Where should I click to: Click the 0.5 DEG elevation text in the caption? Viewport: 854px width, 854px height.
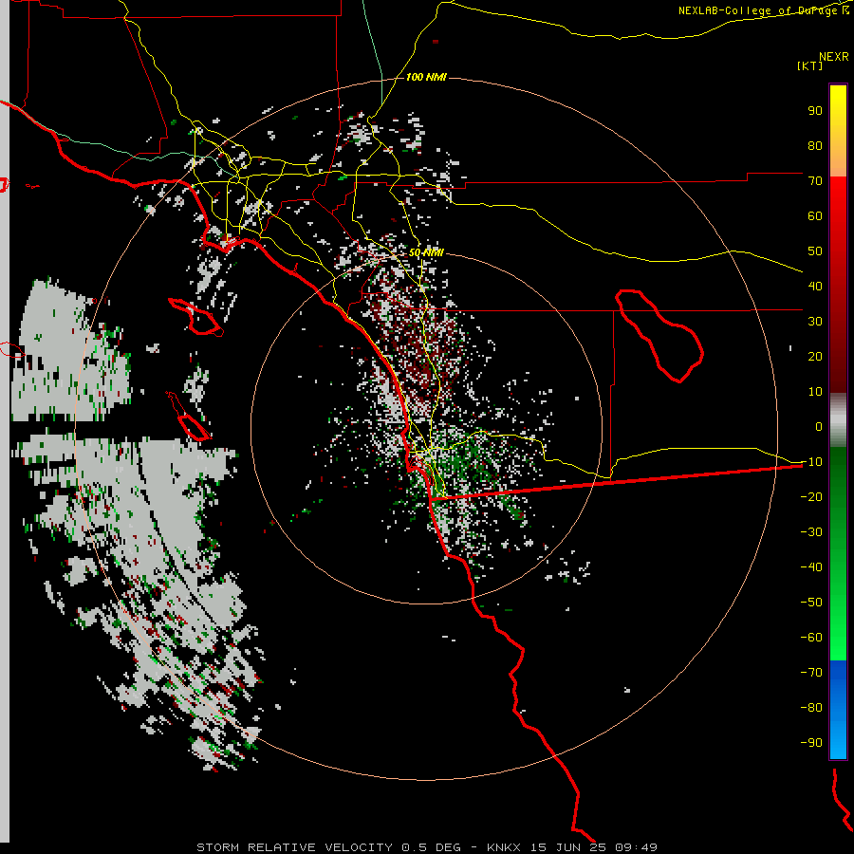[431, 847]
